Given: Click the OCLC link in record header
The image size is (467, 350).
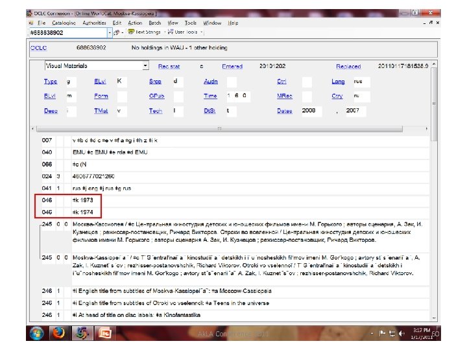Looking at the screenshot, I should tap(39, 48).
